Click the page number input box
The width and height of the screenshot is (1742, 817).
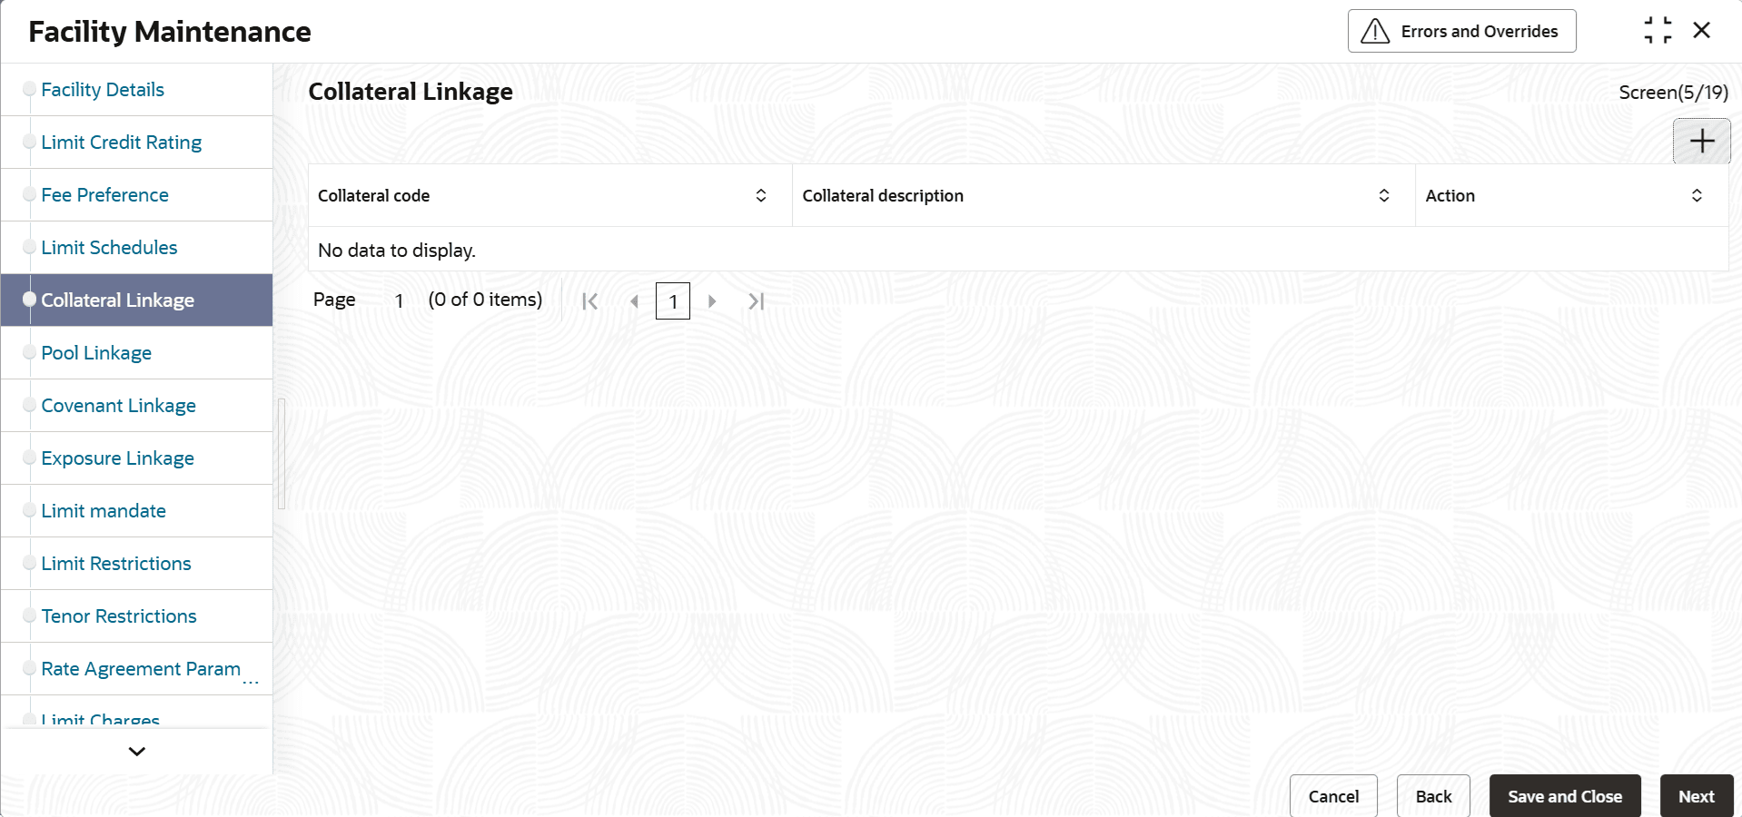click(x=673, y=301)
